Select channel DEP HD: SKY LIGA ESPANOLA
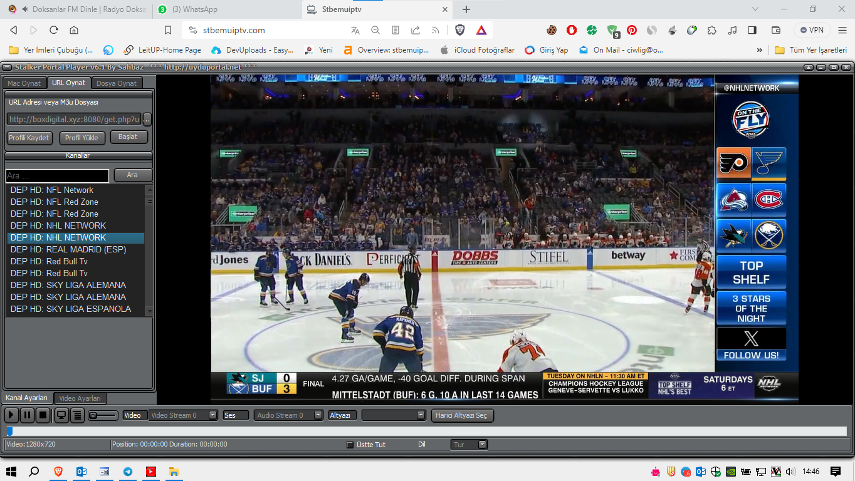This screenshot has width=855, height=481. pos(76,309)
